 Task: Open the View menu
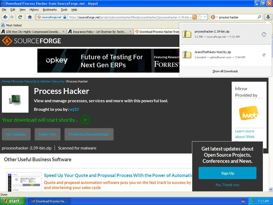[22, 10]
